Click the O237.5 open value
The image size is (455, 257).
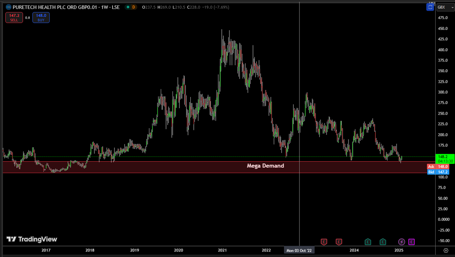pyautogui.click(x=148, y=7)
